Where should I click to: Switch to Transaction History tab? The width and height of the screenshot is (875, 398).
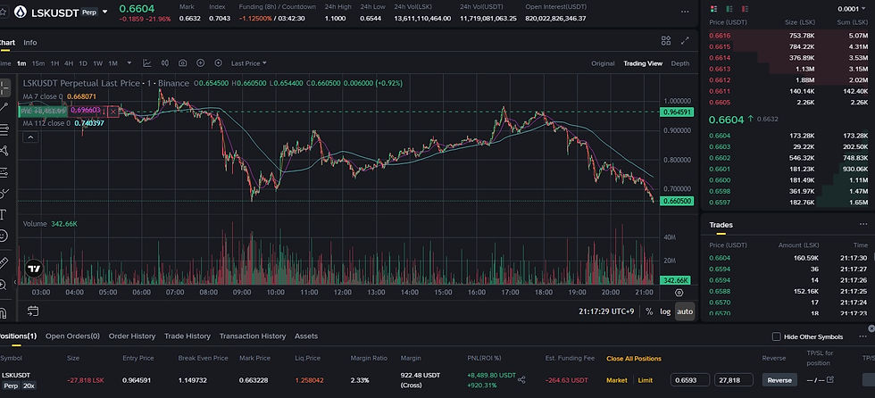point(252,336)
